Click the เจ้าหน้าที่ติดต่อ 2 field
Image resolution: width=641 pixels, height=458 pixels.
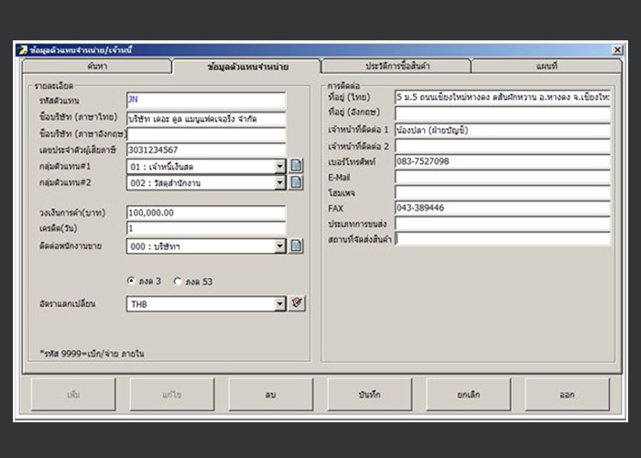(x=503, y=146)
